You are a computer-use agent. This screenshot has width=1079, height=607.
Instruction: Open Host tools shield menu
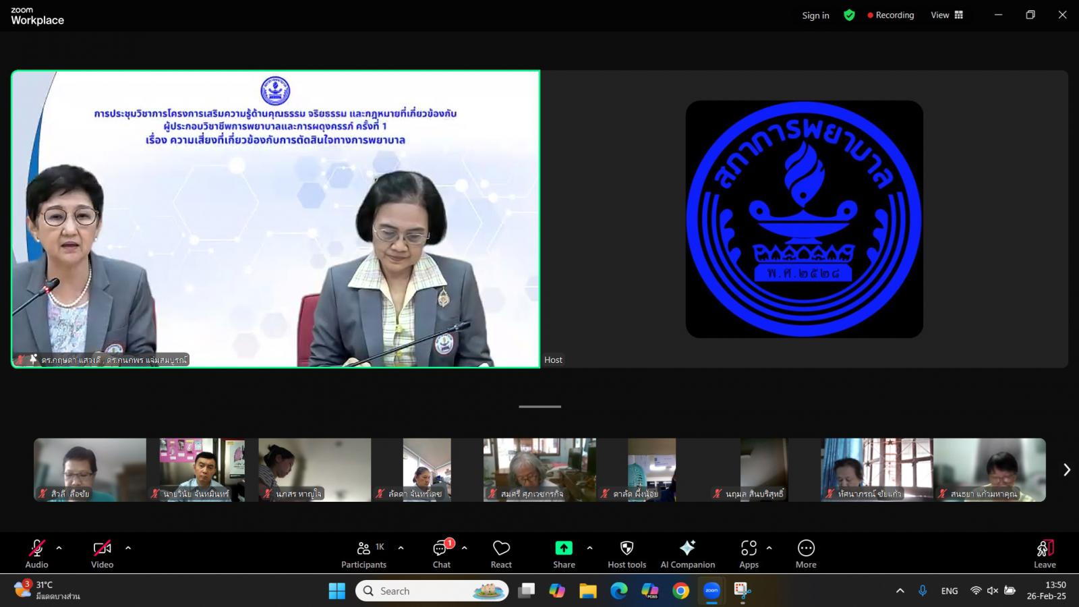626,554
